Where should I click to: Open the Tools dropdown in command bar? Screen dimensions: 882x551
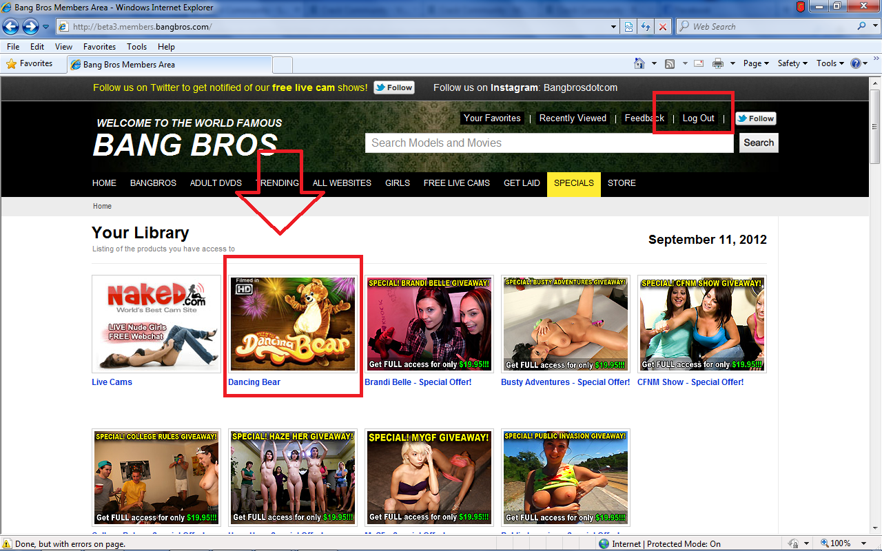[830, 63]
